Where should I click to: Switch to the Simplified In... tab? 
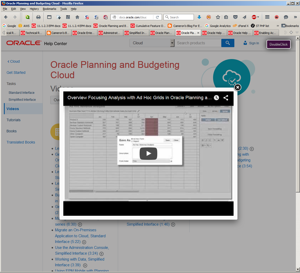point(136,33)
